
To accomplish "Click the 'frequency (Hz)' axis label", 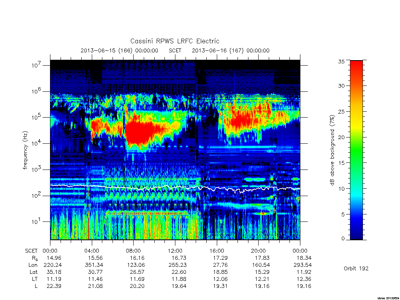I will (x=25, y=150).
